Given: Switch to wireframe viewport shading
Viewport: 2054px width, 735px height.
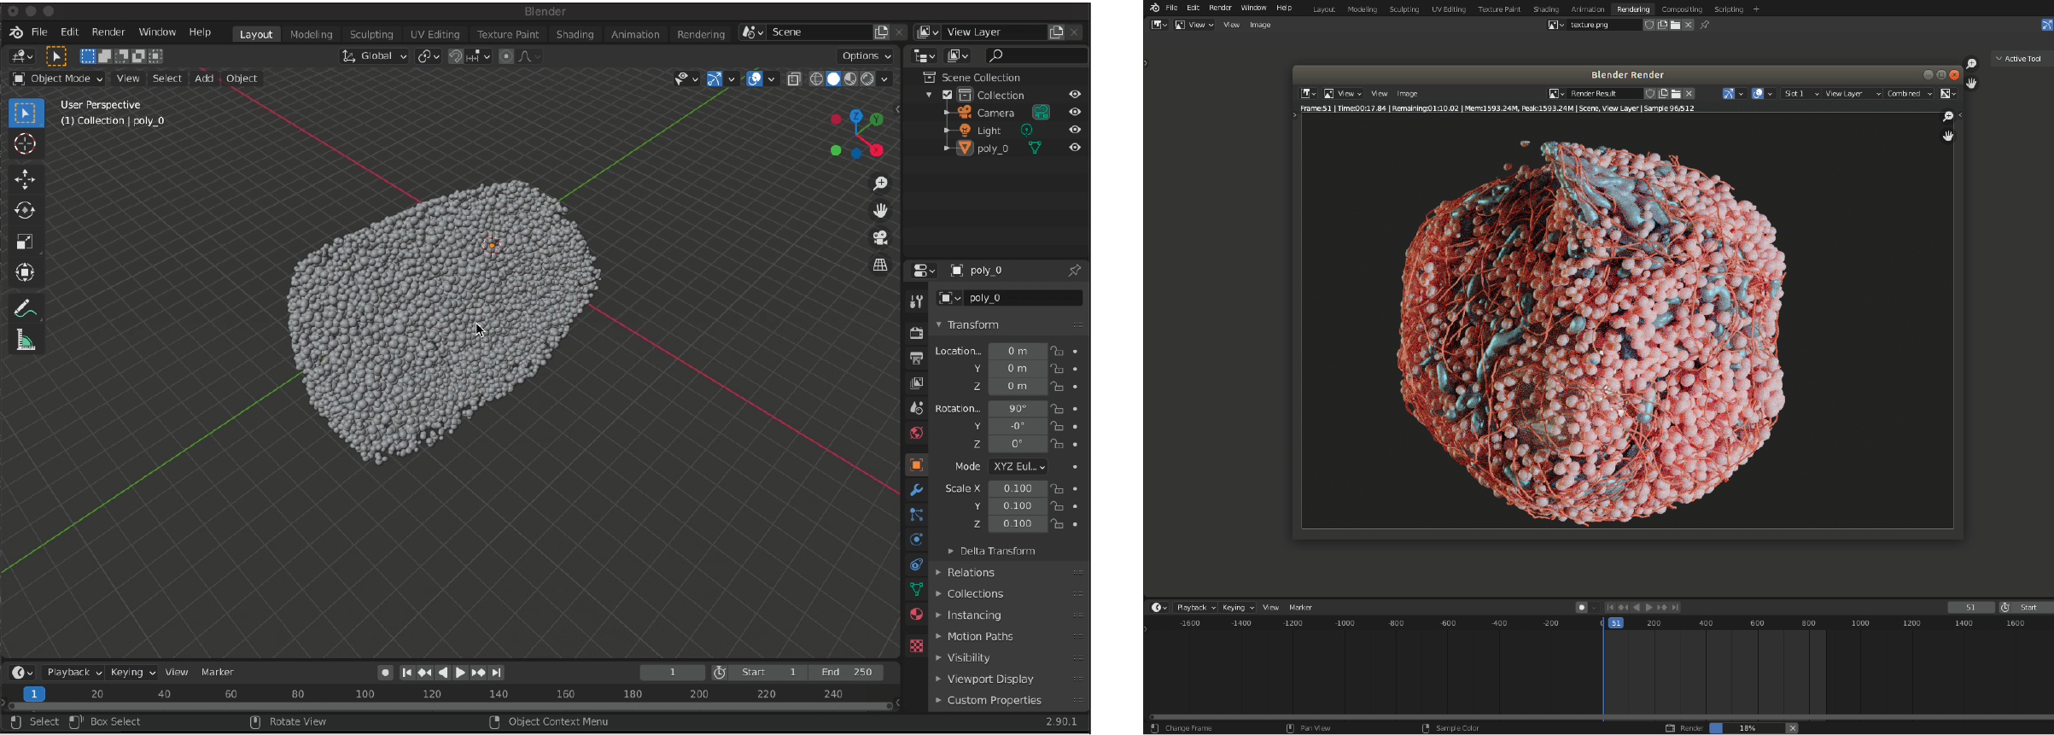Looking at the screenshot, I should click(816, 79).
